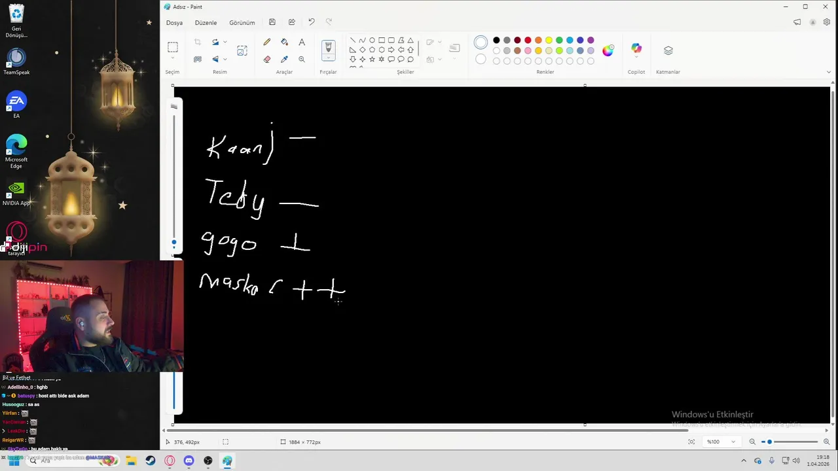Screen dimensions: 838x471
Task: Click the Share icon next to Save
Action: tap(291, 22)
